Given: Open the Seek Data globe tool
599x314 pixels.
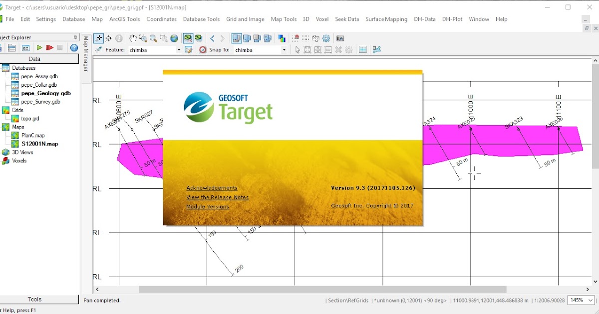Looking at the screenshot, I should pyautogui.click(x=174, y=38).
